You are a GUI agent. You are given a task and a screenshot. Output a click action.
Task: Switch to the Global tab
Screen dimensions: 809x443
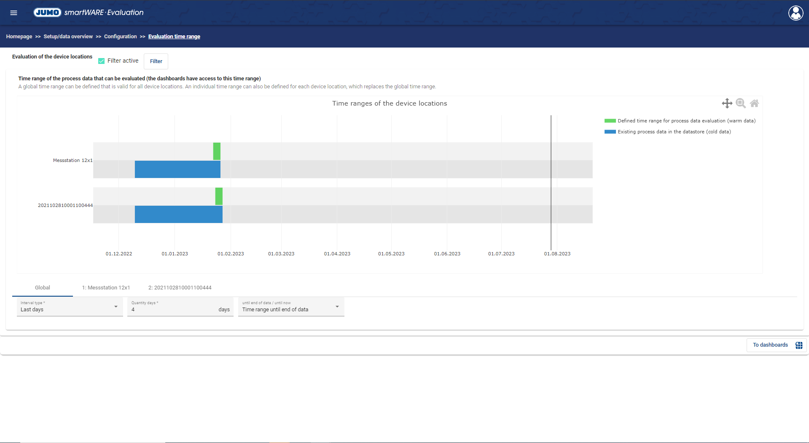42,288
